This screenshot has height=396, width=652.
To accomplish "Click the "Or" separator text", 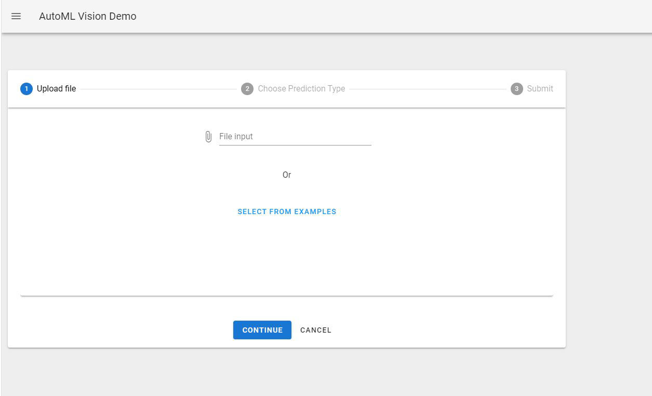I will point(287,175).
